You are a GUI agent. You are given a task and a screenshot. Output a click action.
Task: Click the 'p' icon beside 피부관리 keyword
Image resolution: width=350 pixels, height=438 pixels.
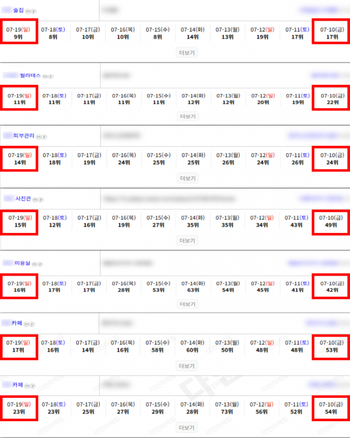(44, 137)
